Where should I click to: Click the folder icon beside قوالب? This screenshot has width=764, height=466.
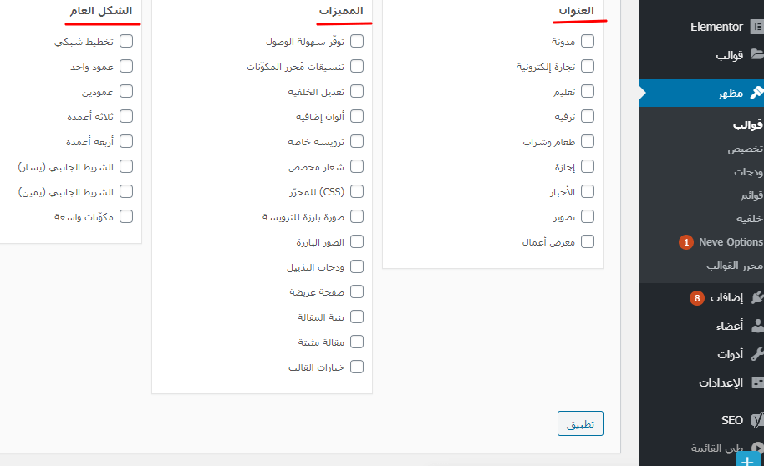[x=756, y=56]
